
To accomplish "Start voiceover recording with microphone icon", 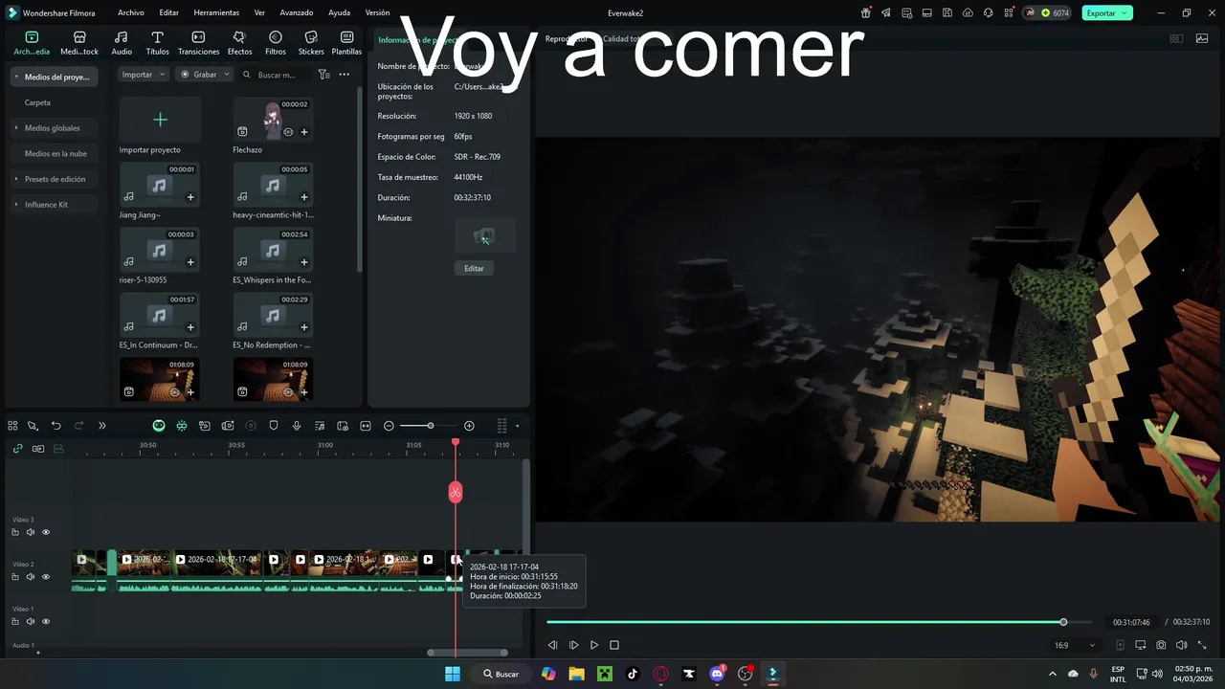I will coord(297,426).
